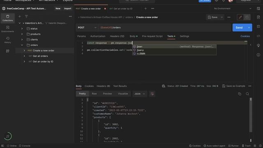Select the Visualize response view
This screenshot has width=263, height=148.
point(123,94)
